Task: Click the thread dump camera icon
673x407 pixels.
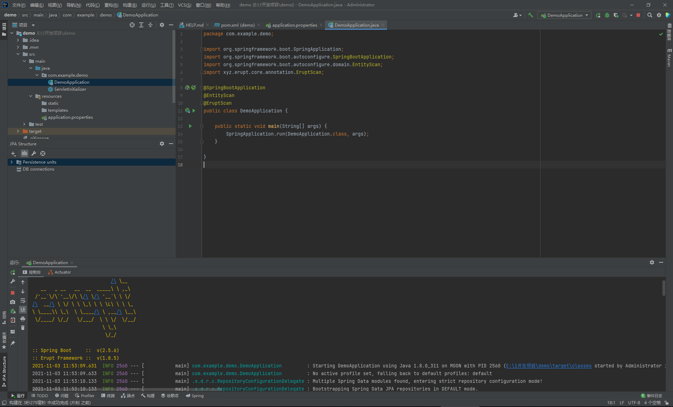Action: [13, 302]
